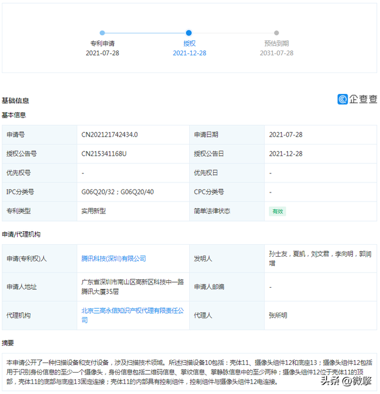Click the 2031-07-28 expiry date
Image resolution: width=380 pixels, height=394 pixels.
276,53
